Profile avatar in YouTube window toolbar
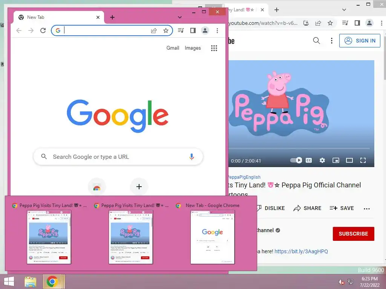The height and width of the screenshot is (289, 386). coord(369,23)
